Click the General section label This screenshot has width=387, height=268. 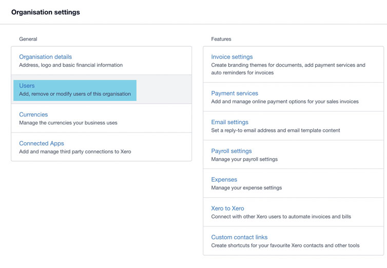28,39
